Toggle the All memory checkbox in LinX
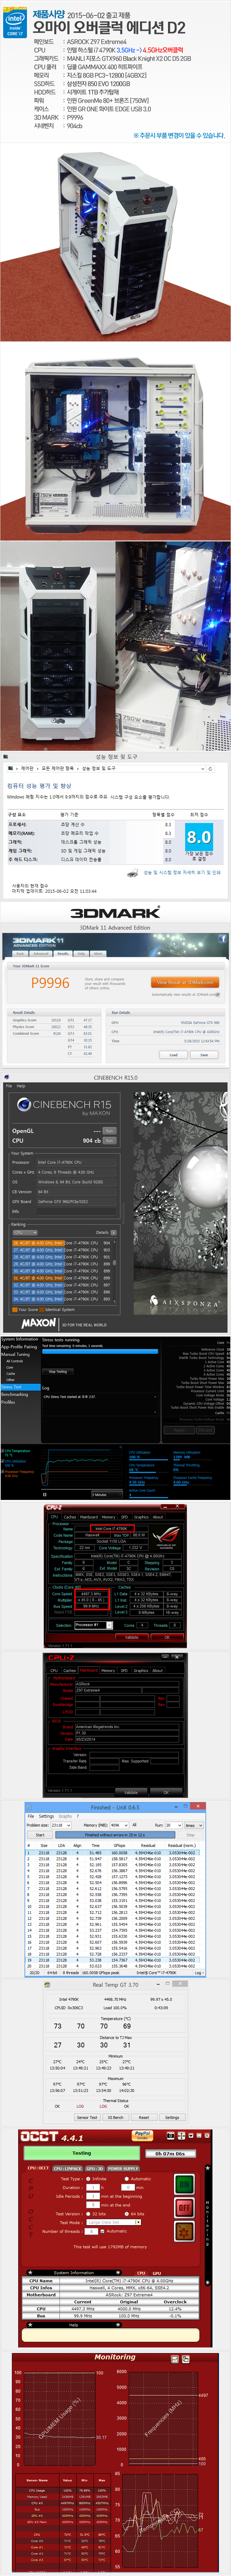Image resolution: width=231 pixels, height=2576 pixels. [x=134, y=1825]
